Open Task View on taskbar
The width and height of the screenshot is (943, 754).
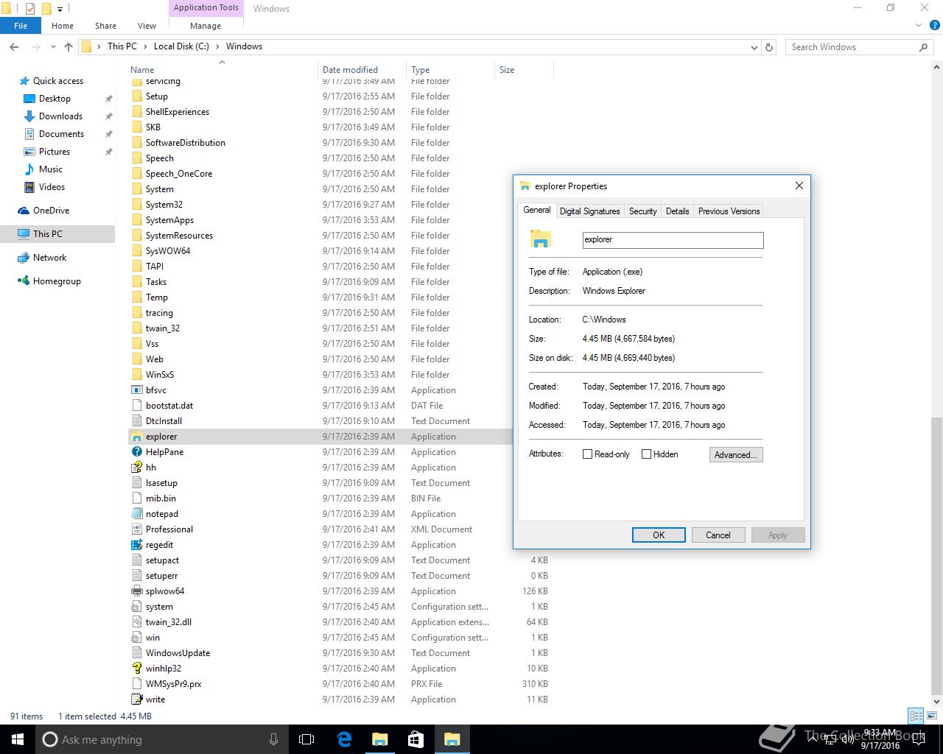click(306, 739)
